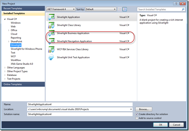Select the Silverlight Application template icon
The width and height of the screenshot is (189, 131).
[x=51, y=17]
